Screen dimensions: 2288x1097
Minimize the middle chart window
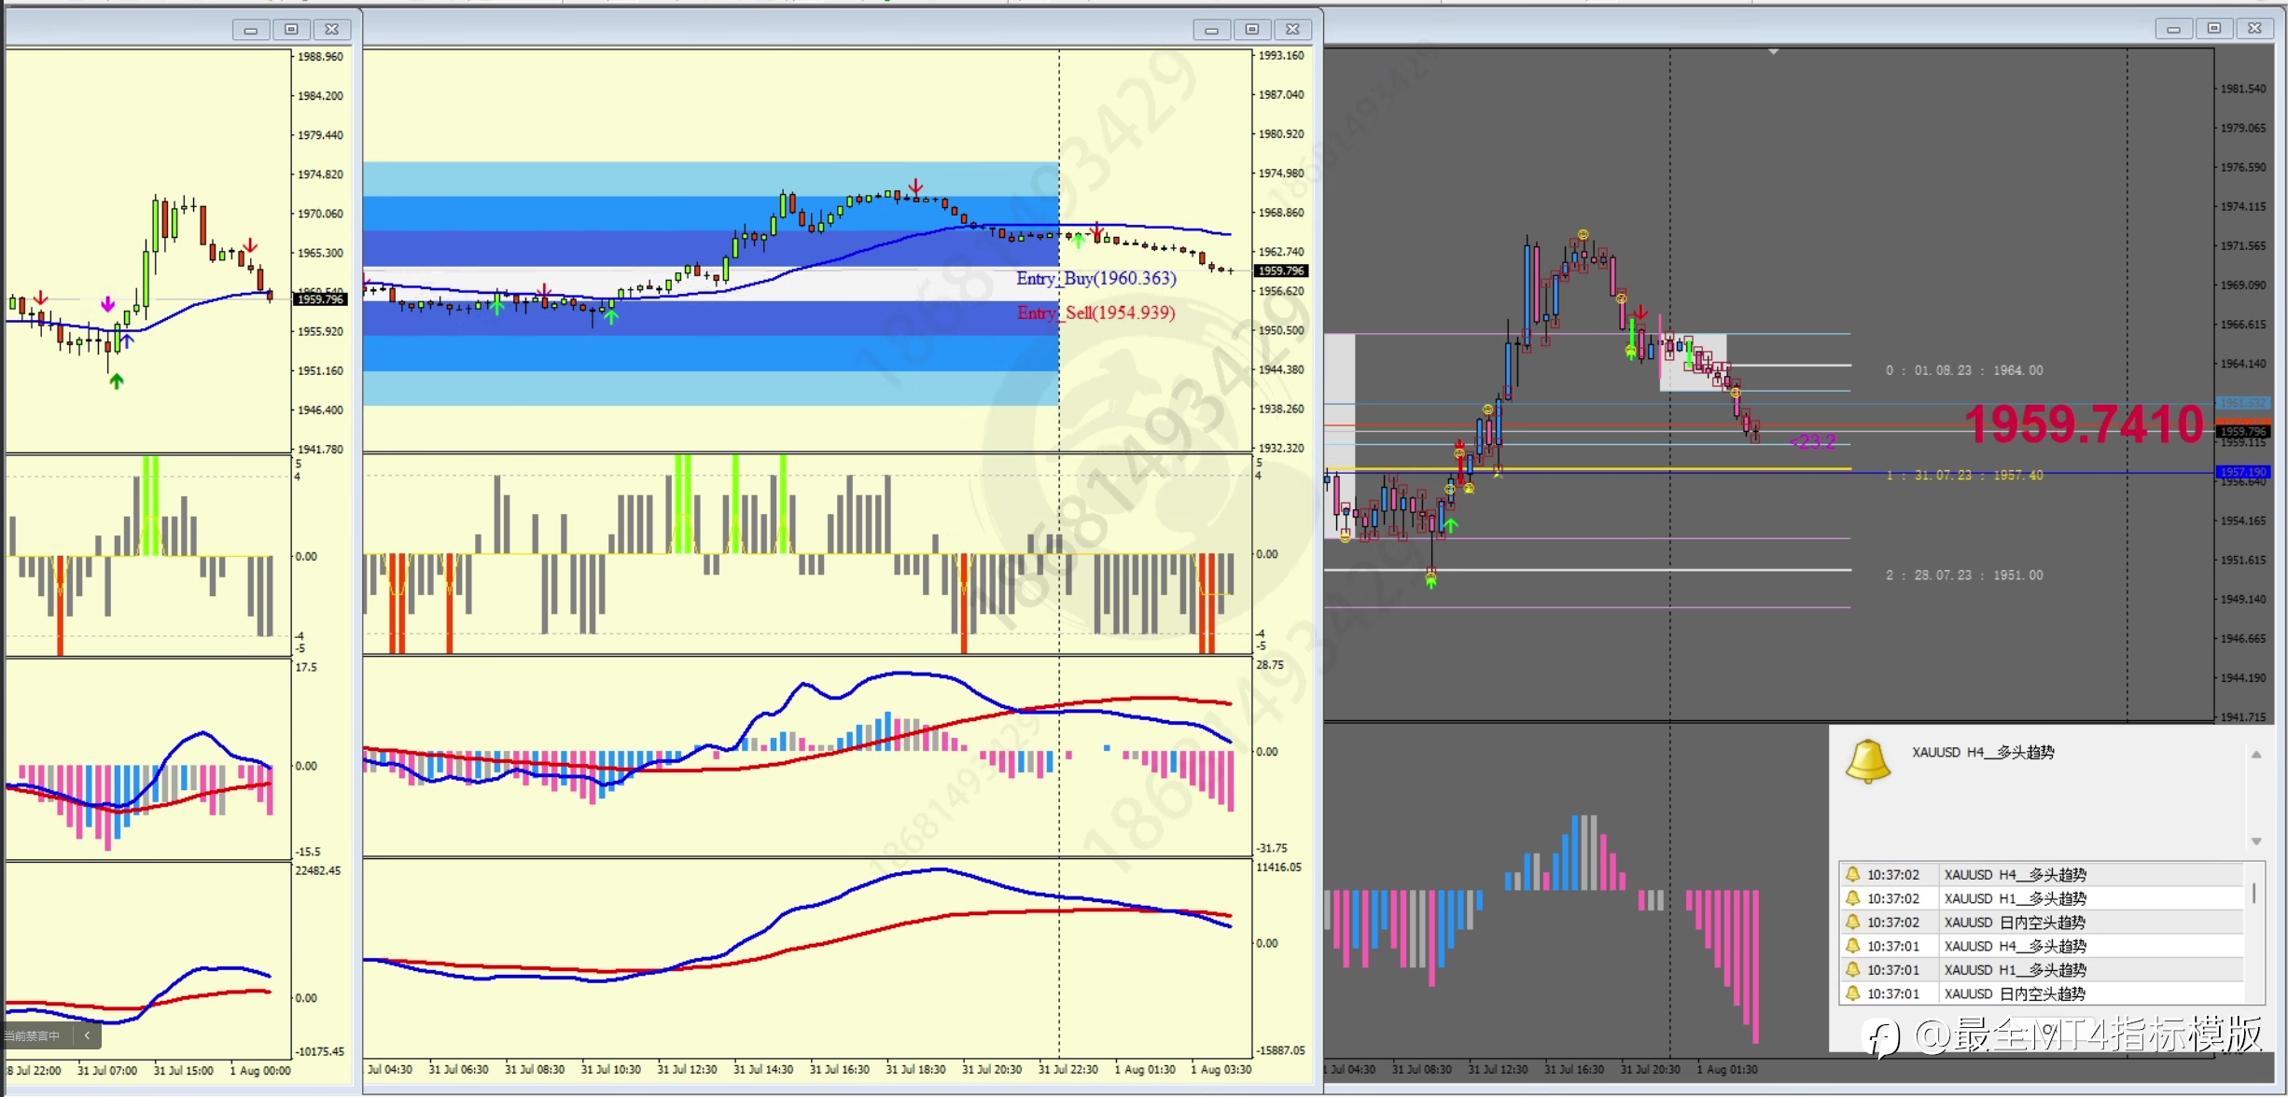[x=1211, y=30]
